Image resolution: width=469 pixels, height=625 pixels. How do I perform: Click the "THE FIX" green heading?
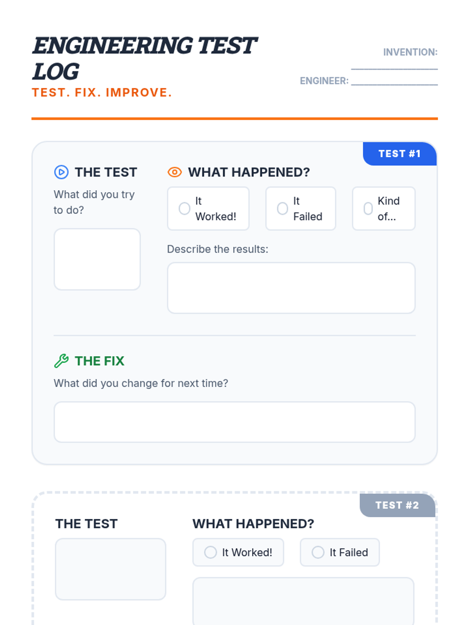(x=100, y=361)
